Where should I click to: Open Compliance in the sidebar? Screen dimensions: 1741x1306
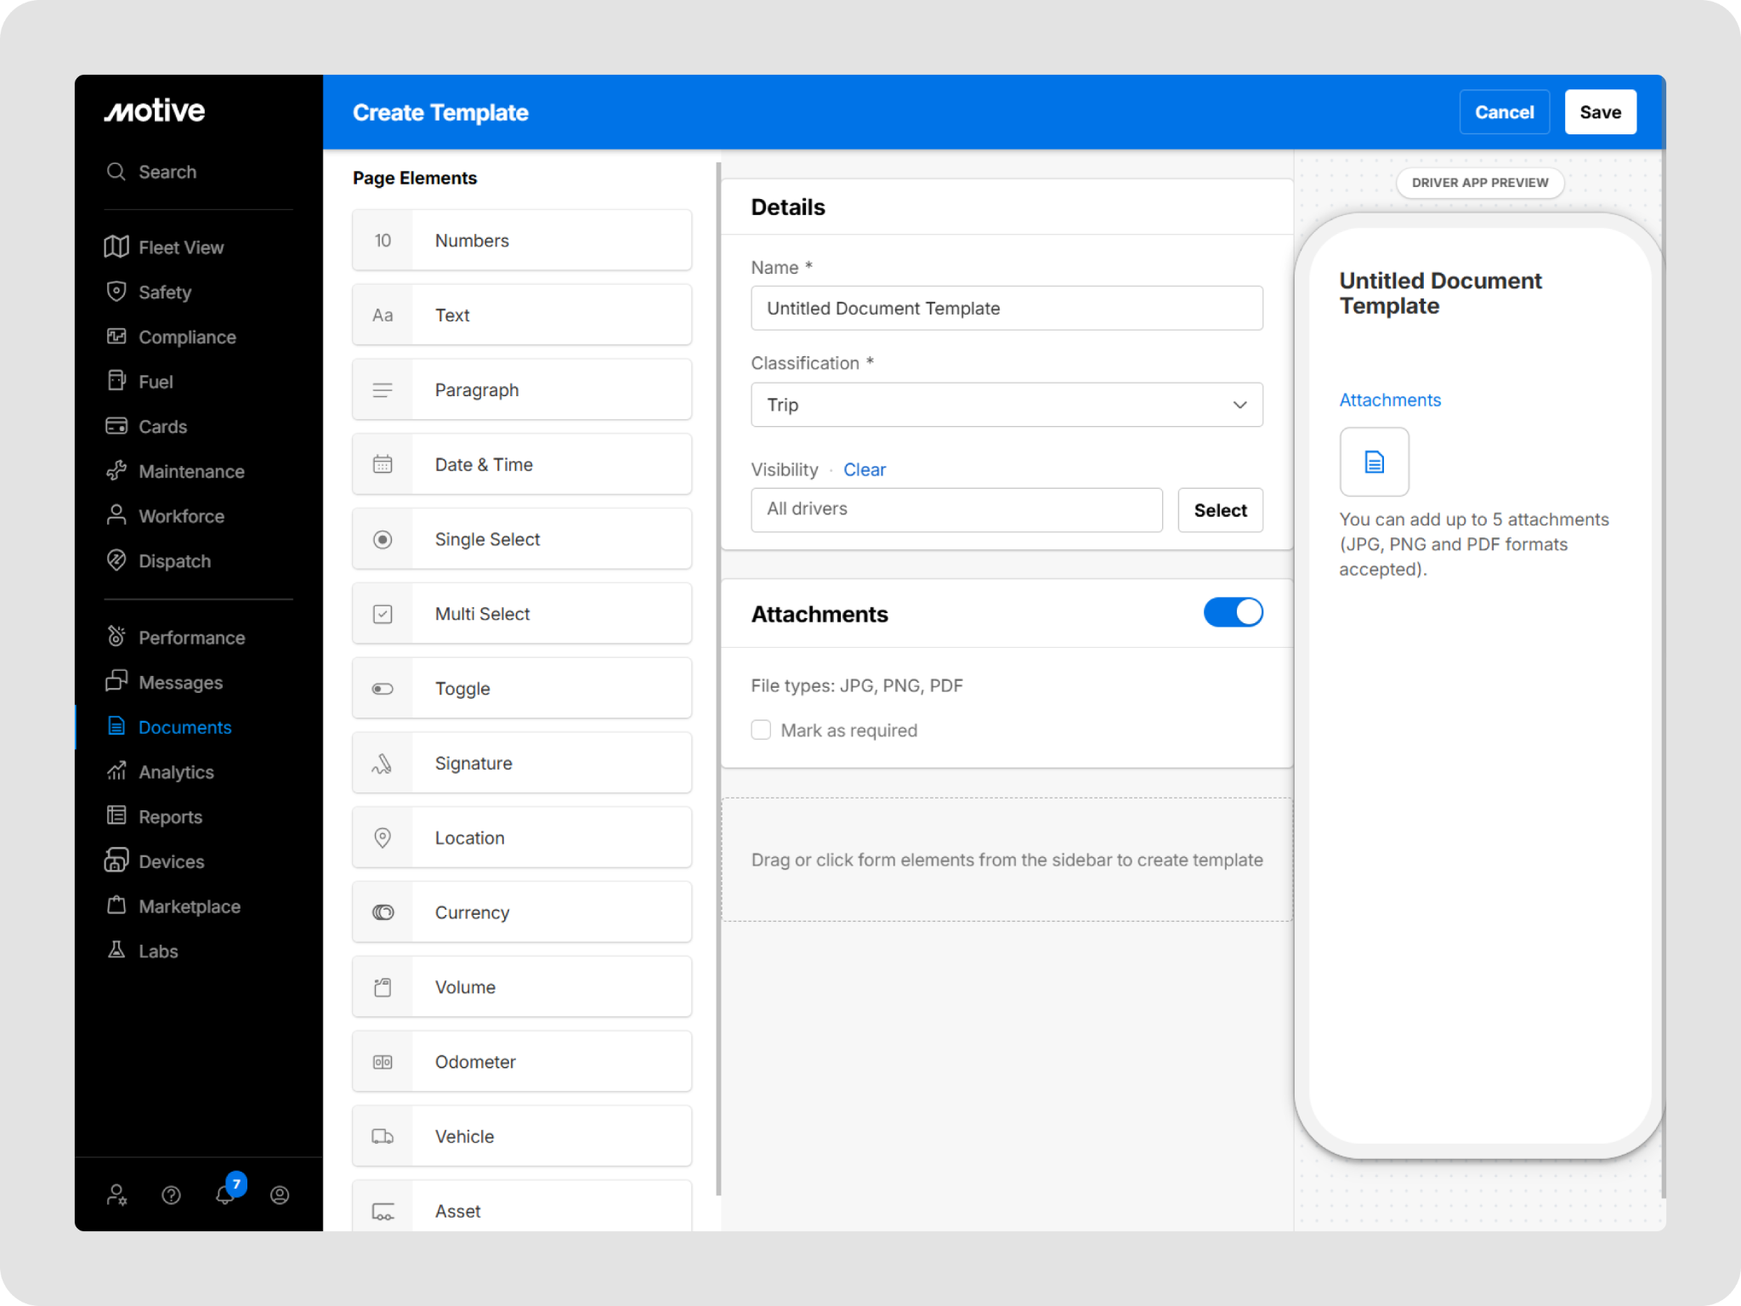pos(187,337)
